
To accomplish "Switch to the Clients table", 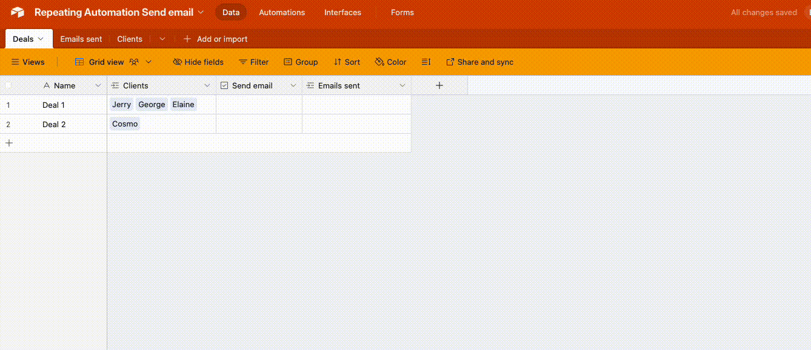I will (130, 39).
